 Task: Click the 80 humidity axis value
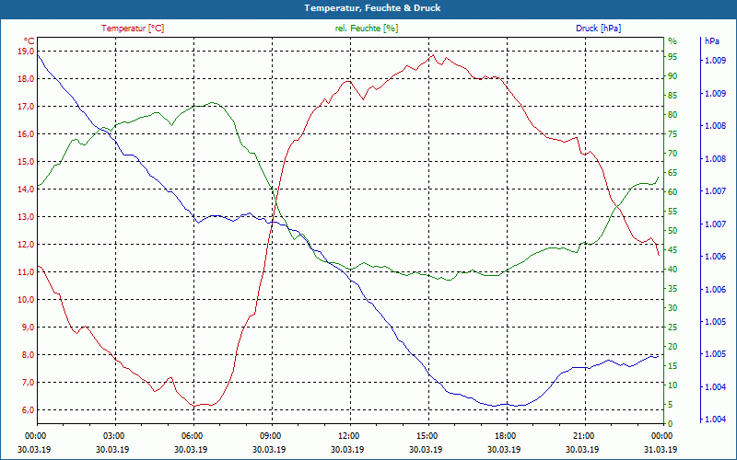(673, 114)
